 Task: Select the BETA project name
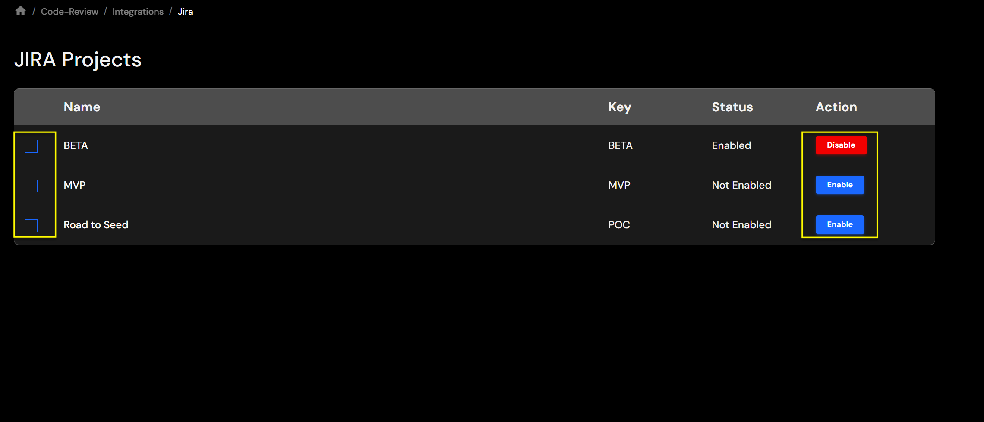76,145
